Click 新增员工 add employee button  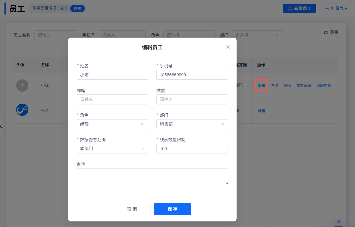click(x=300, y=8)
